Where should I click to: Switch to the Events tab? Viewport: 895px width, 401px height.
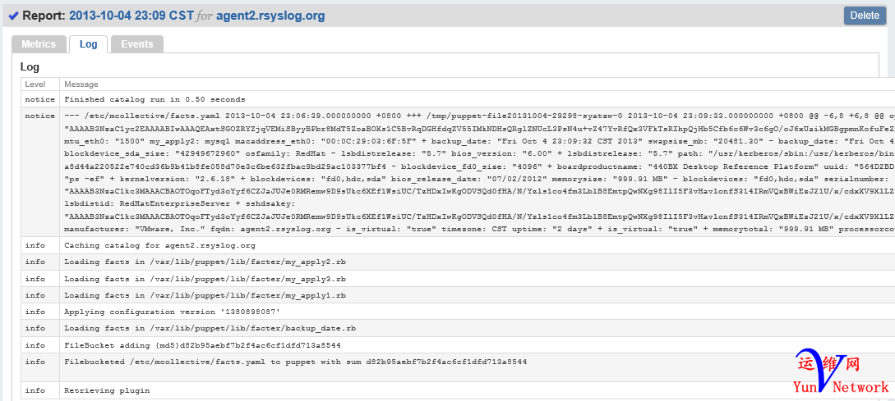[137, 43]
